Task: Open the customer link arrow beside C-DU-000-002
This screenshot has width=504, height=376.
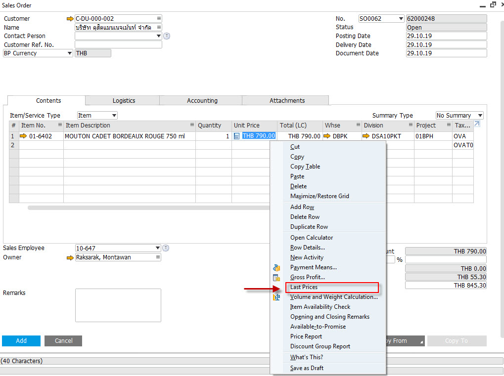Action: point(70,19)
